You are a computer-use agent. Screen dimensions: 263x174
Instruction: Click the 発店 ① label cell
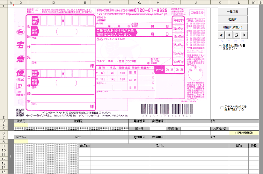tap(173, 129)
